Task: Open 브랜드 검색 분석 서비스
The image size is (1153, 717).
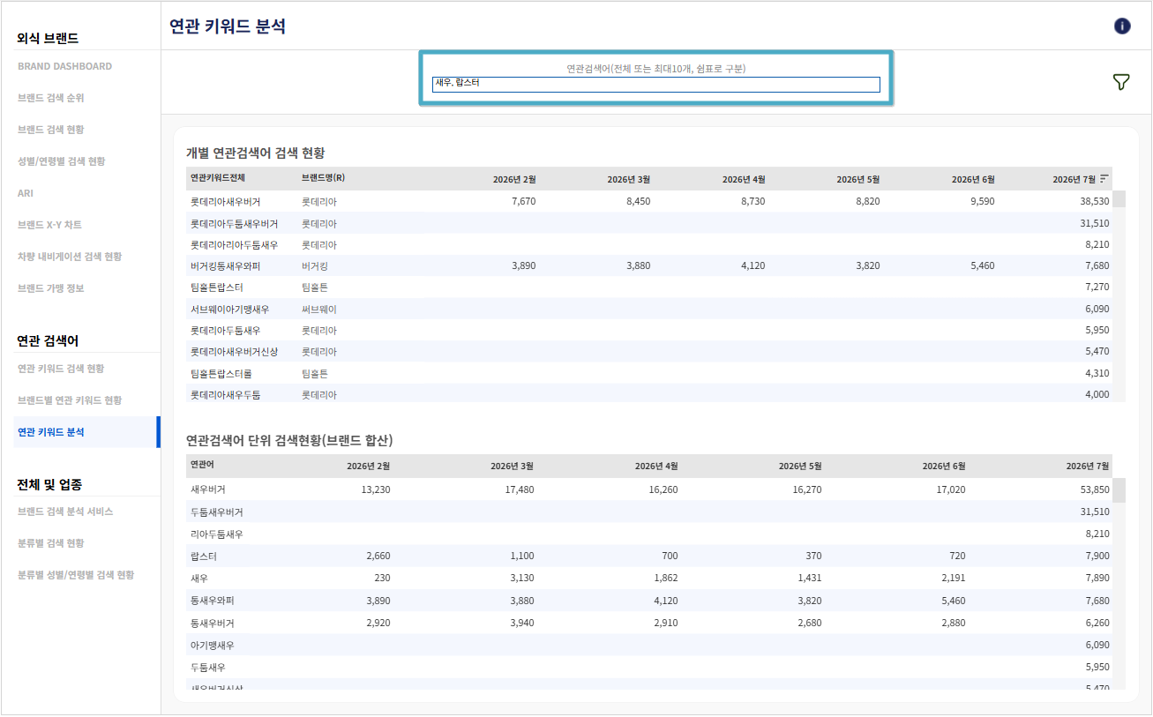Action: [x=65, y=512]
